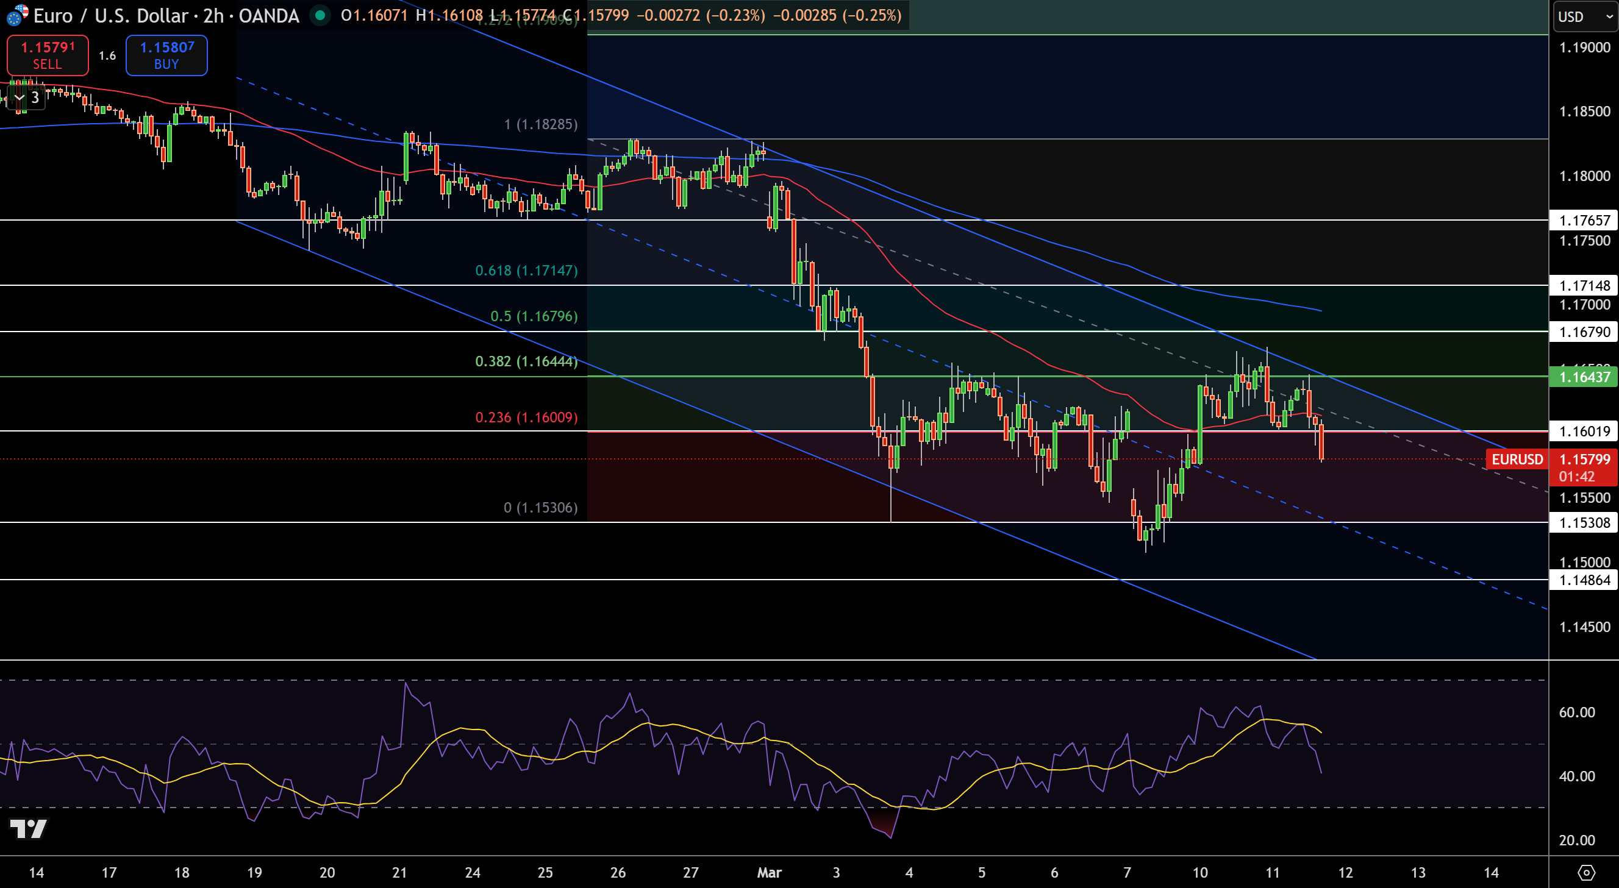Click the SELL 1.15791 button
This screenshot has height=888, width=1619.
tap(48, 55)
